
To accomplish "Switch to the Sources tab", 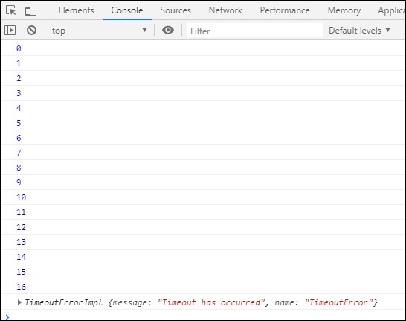I will tap(175, 10).
